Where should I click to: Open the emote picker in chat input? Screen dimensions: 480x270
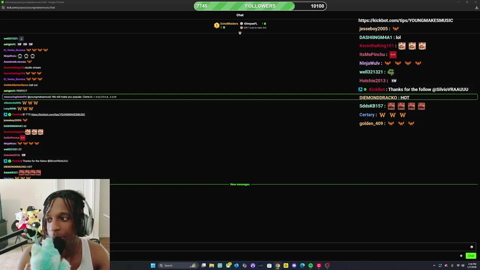click(x=472, y=247)
